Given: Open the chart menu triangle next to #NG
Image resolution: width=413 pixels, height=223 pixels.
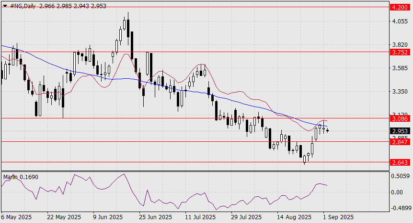Looking at the screenshot, I should [5, 6].
